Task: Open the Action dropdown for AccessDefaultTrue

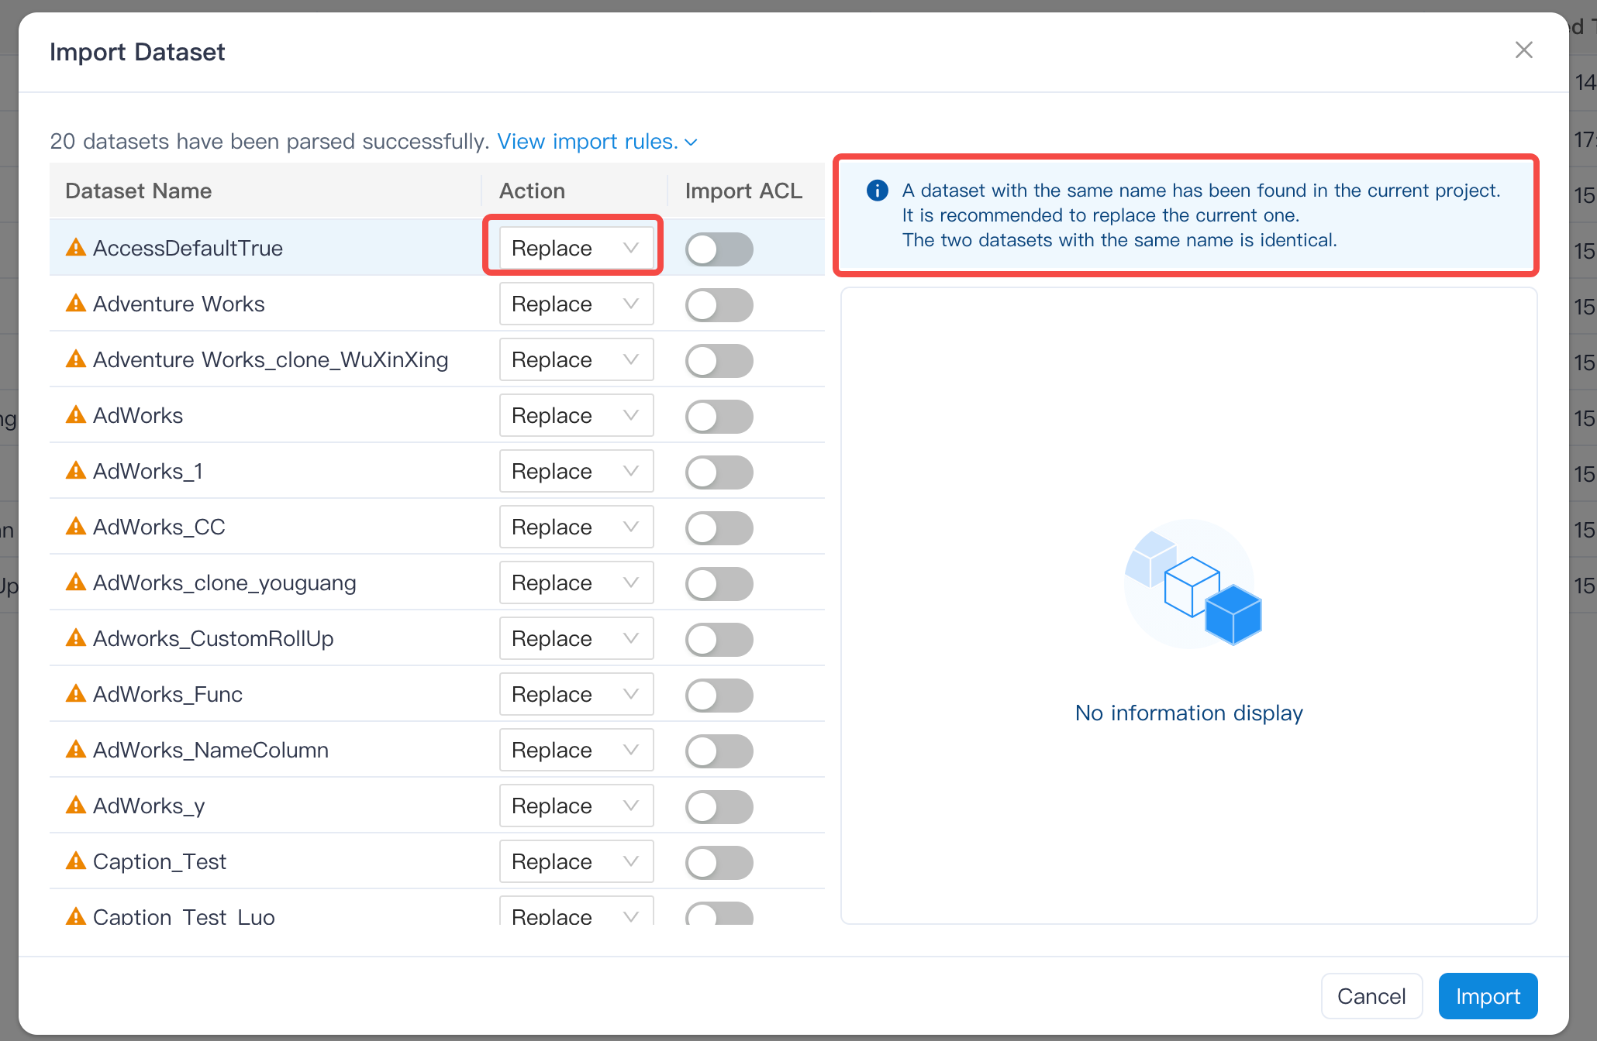Action: click(577, 248)
